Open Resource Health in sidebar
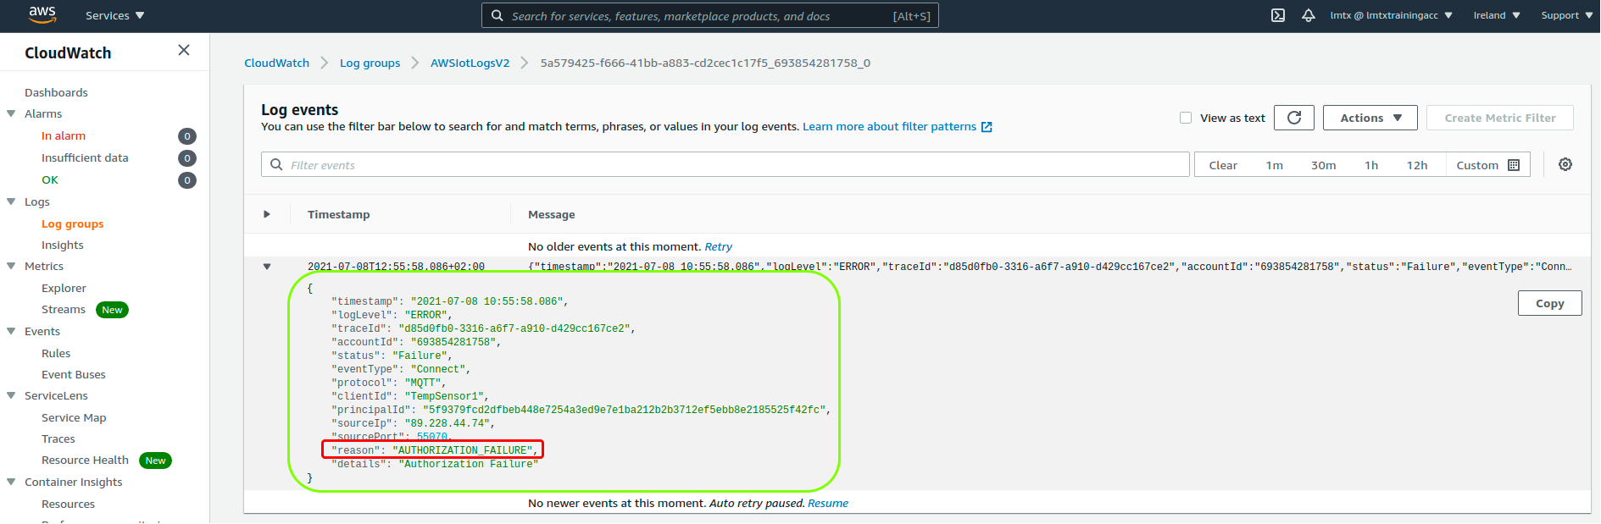Screen dimensions: 1601x524 click(85, 460)
